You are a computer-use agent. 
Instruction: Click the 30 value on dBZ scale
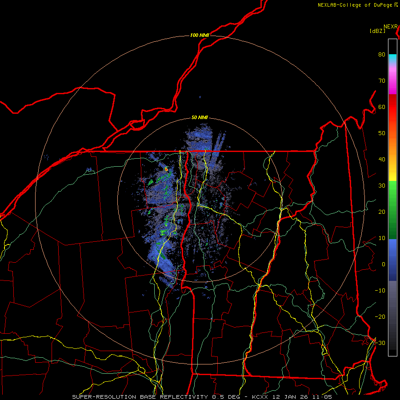click(x=382, y=185)
